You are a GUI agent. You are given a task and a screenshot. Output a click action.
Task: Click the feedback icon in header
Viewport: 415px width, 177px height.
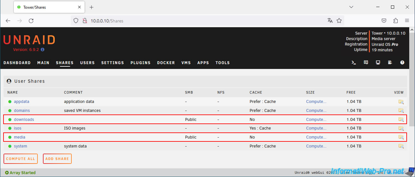[366, 63]
